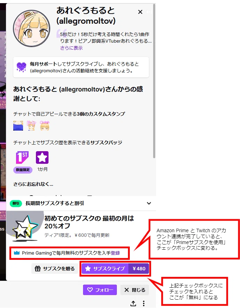
Task: Click the green 割引 discount tag
Action: pos(16,203)
